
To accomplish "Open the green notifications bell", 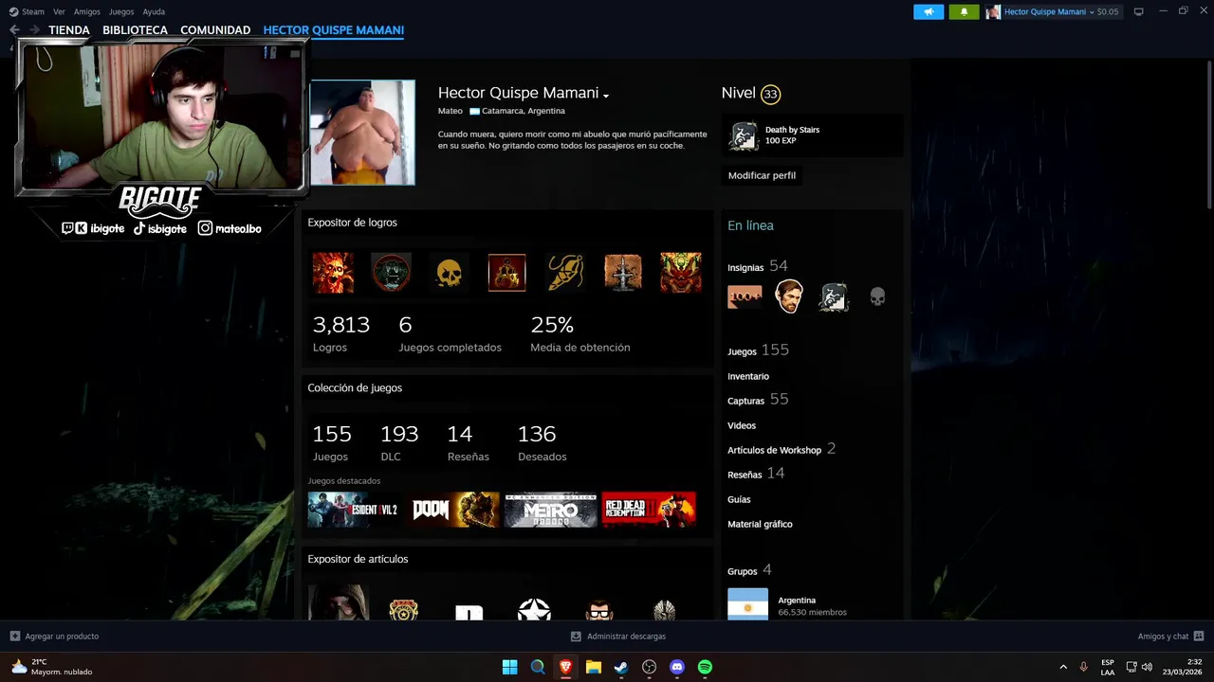I will [x=964, y=11].
